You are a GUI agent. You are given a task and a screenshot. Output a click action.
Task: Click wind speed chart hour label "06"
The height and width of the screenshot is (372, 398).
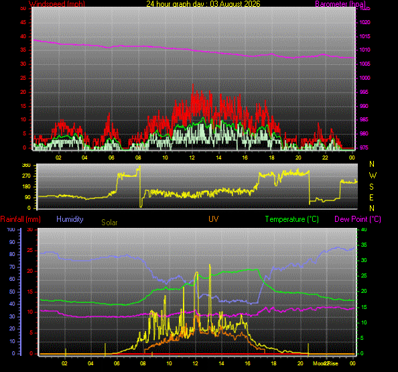click(x=111, y=158)
